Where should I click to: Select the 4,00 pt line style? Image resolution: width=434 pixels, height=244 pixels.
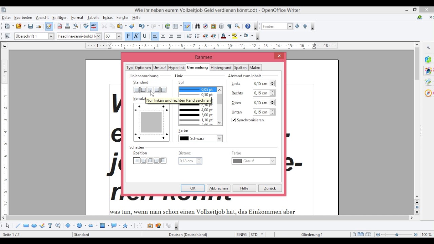coord(198,110)
